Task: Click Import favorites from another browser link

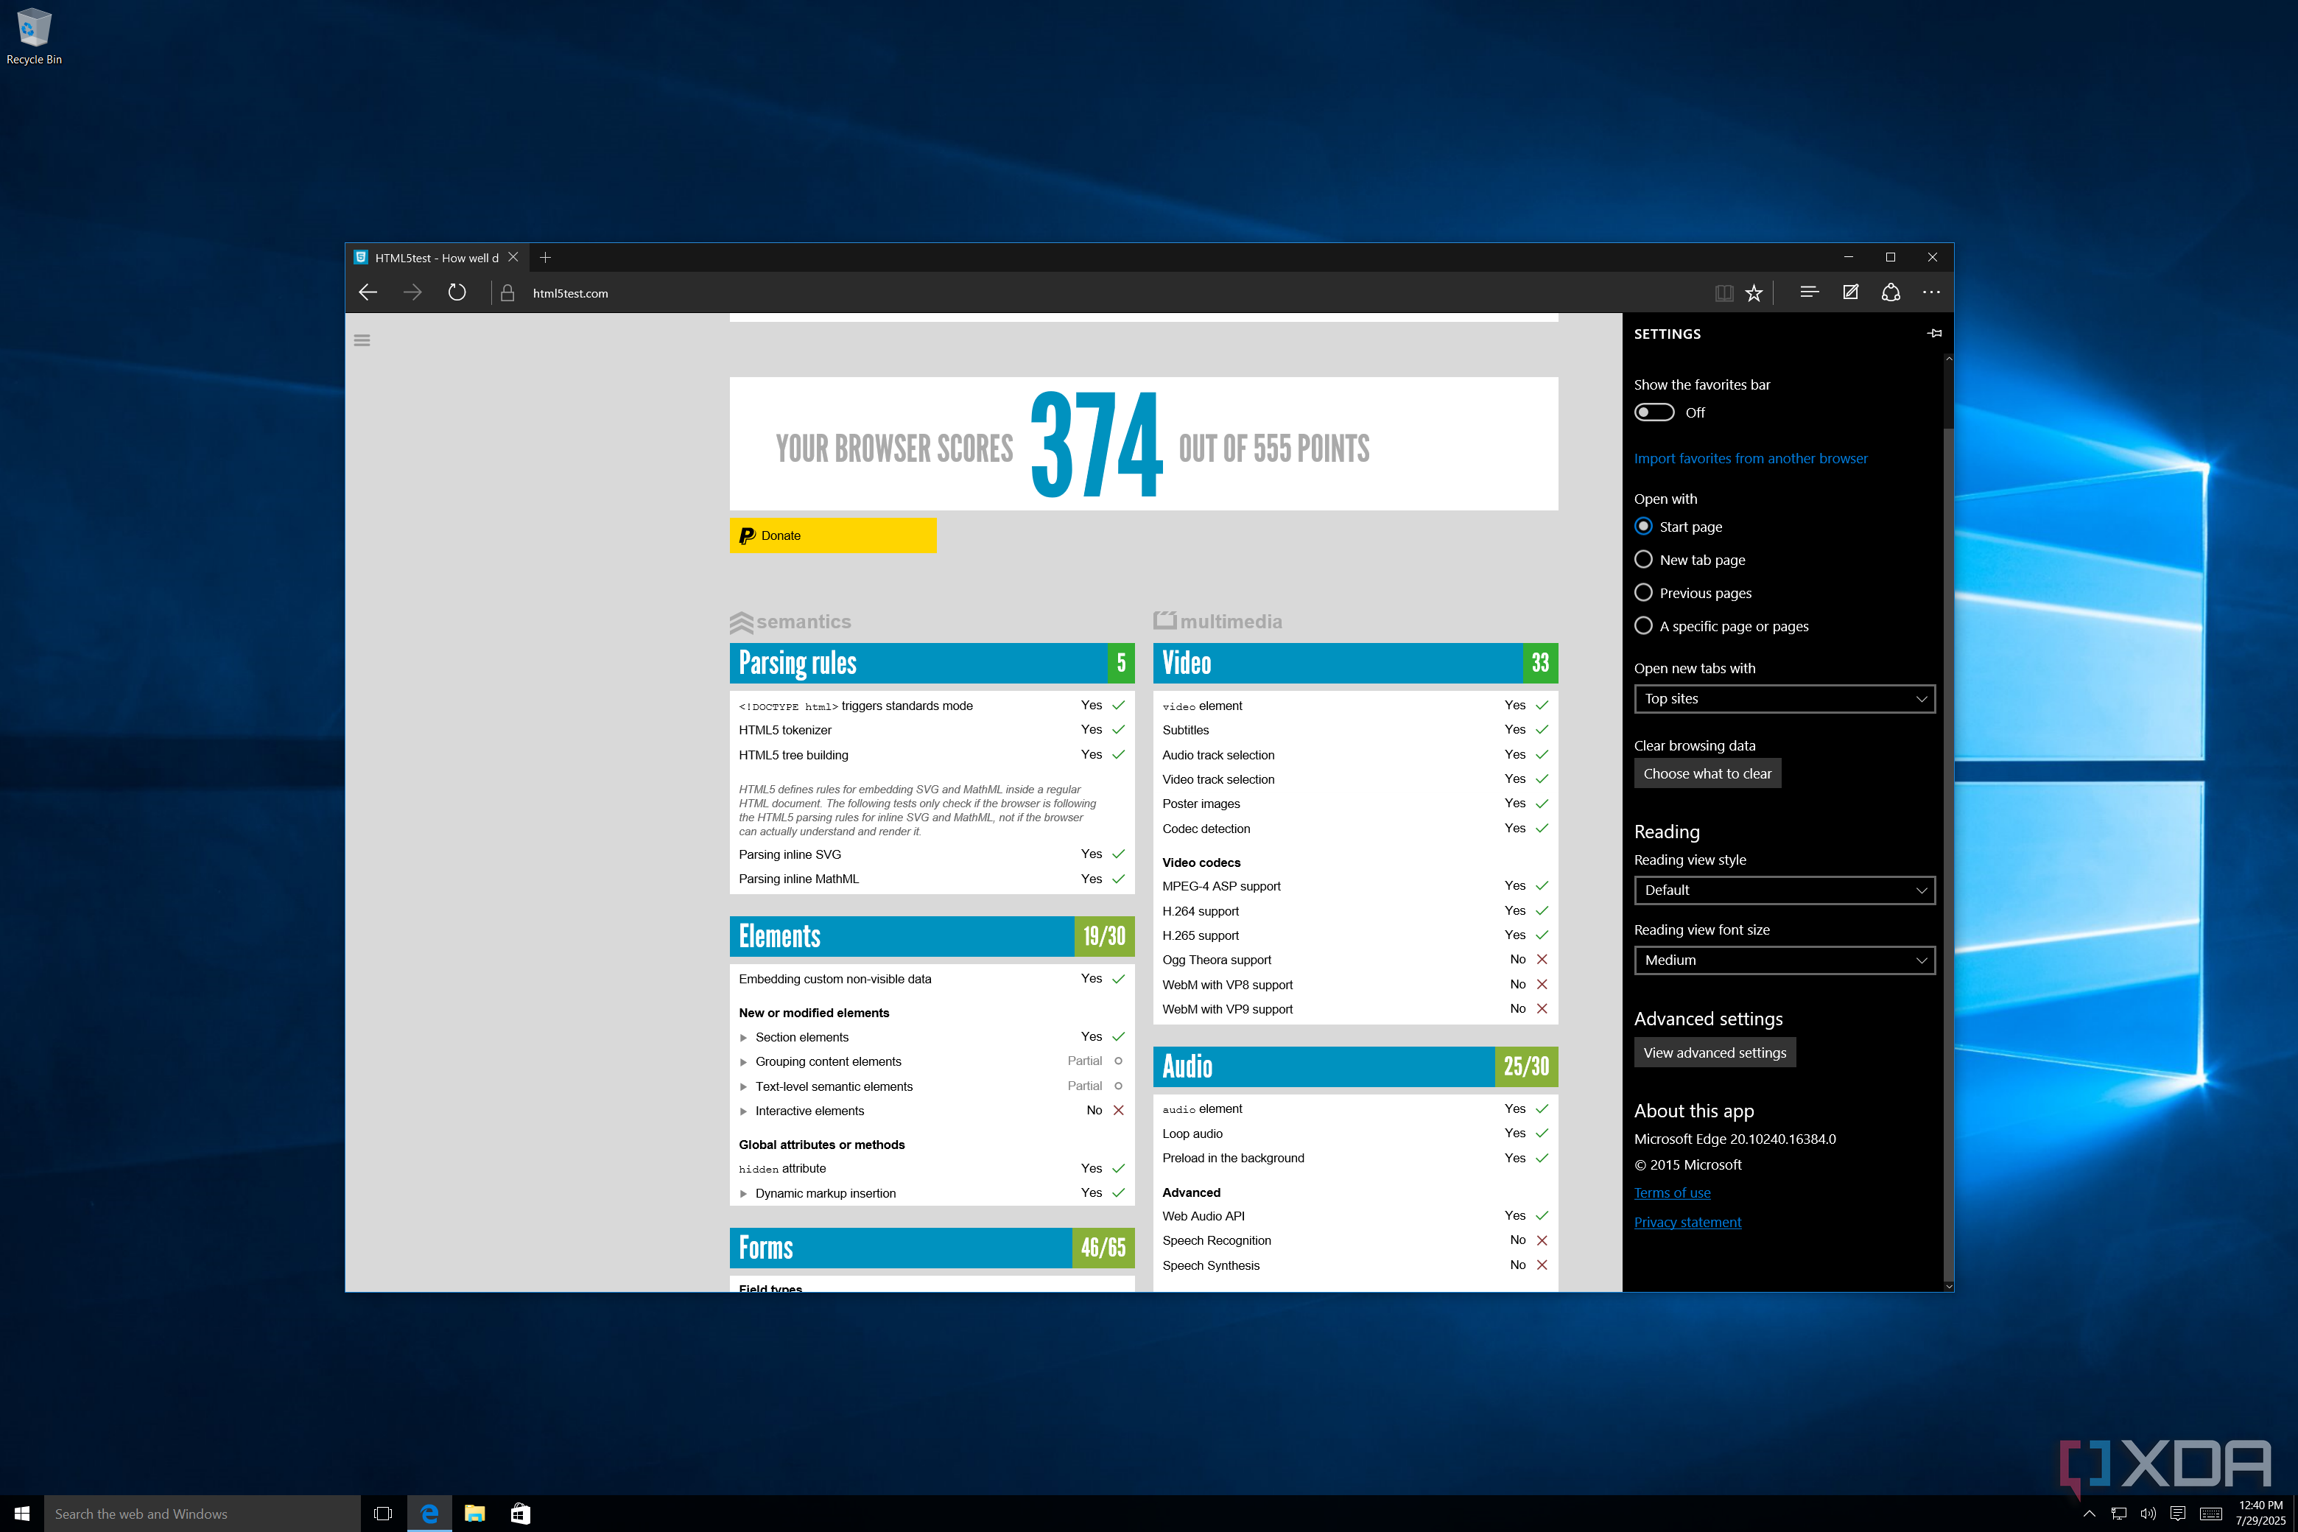Action: (x=1750, y=458)
